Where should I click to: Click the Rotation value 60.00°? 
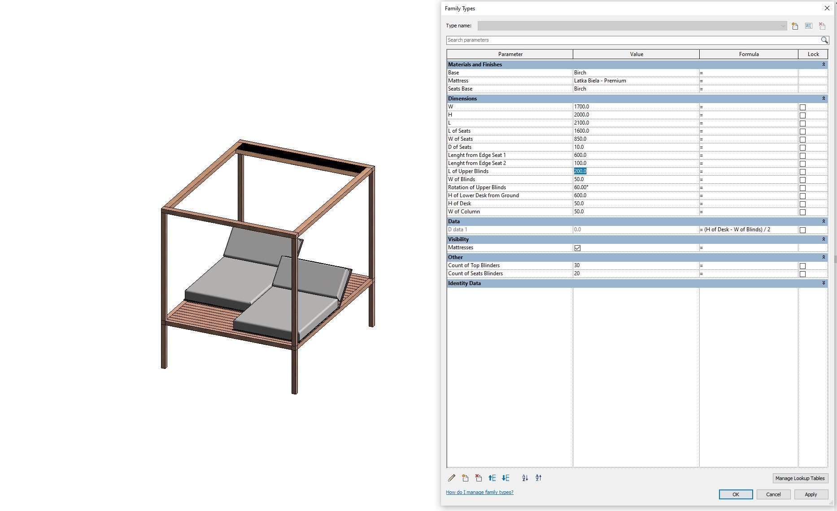coord(636,187)
